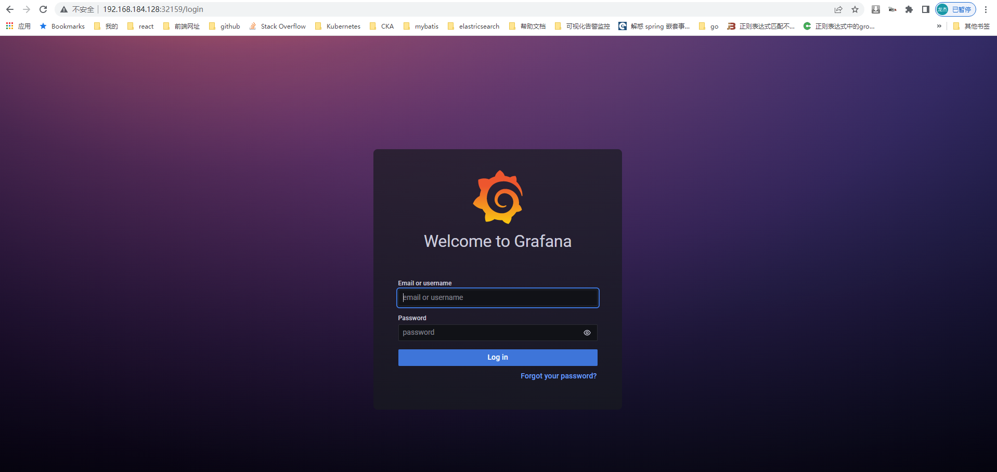This screenshot has width=997, height=472.
Task: Open the mybatis bookmark folder
Action: point(421,26)
